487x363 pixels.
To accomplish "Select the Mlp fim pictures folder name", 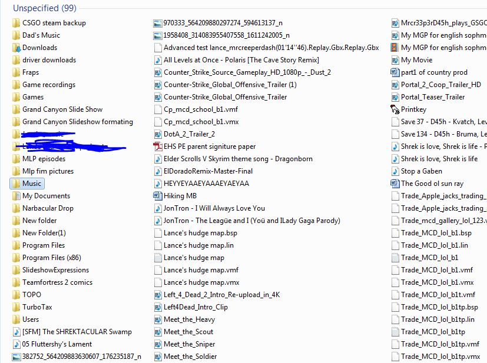I will click(x=48, y=171).
